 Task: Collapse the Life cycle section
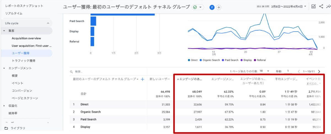[x=48, y=23]
